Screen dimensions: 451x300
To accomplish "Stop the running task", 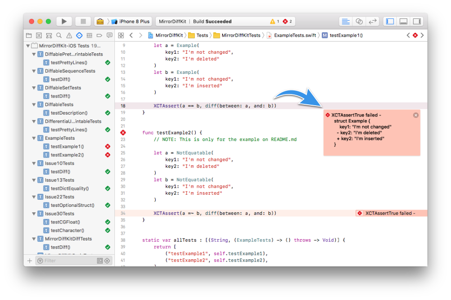I will [83, 21].
